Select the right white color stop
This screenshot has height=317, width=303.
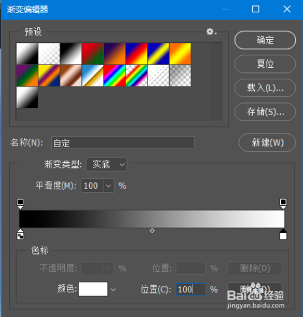pyautogui.click(x=283, y=234)
